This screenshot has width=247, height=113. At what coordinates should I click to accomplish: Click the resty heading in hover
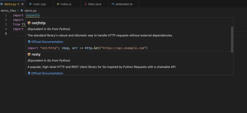tap(36, 54)
